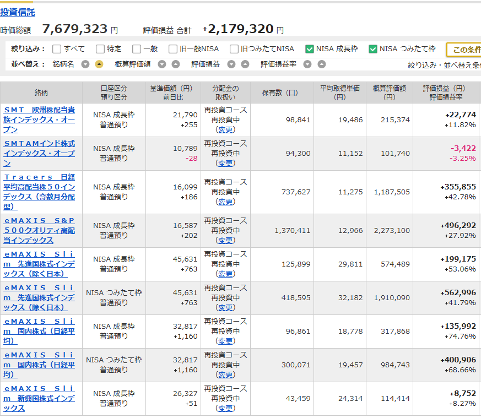Viewport: 481px width, 418px height.
Task: Sort 概算評価額 descending with down arrow
Action: pos(162,64)
